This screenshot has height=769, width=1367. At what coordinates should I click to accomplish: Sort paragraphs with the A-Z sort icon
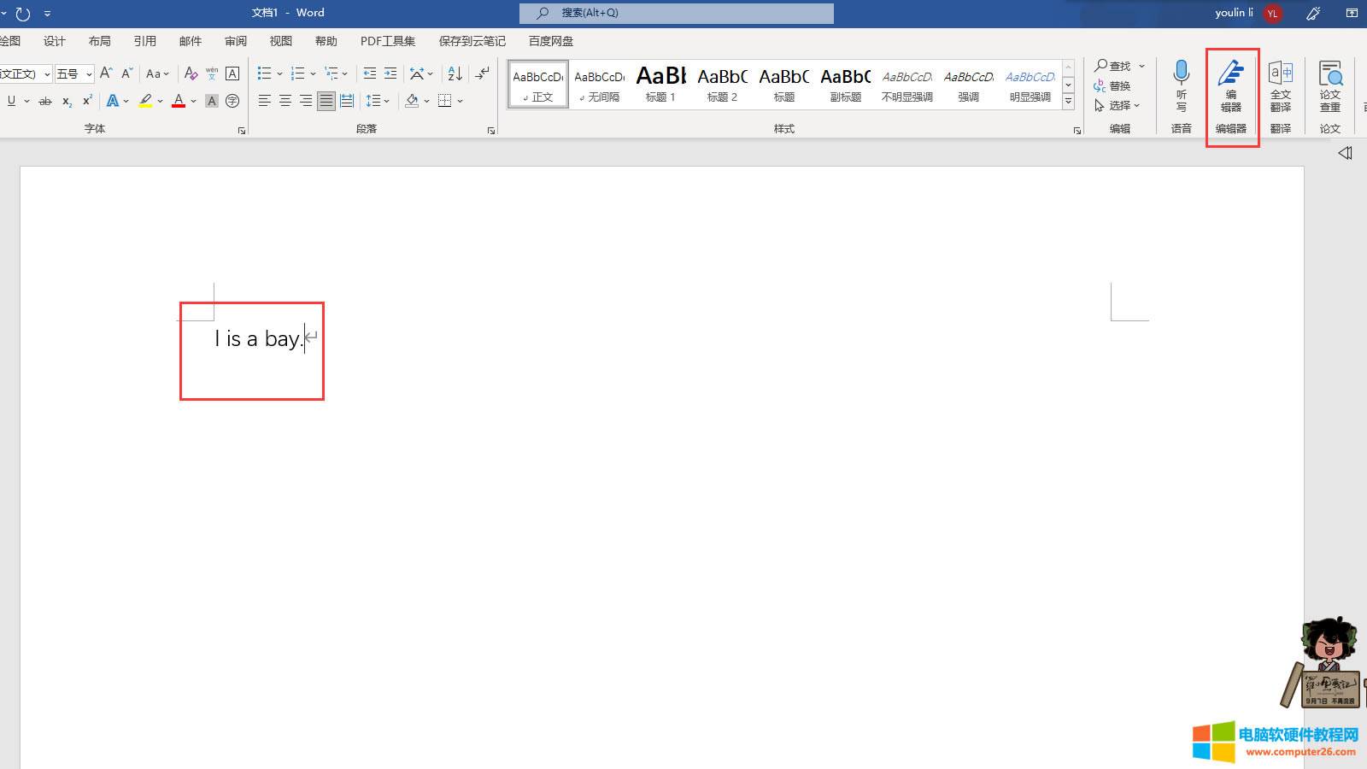(x=455, y=73)
